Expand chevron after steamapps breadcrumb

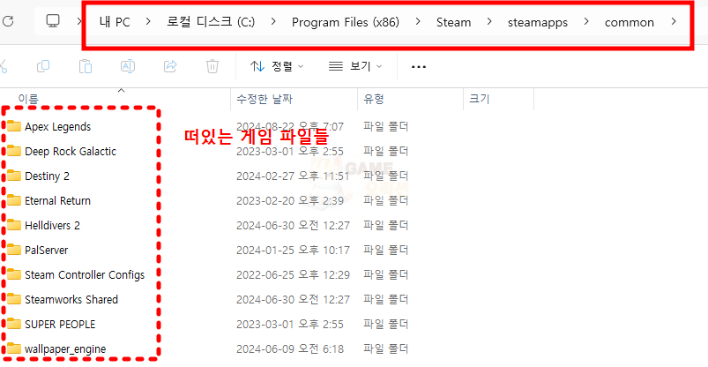coord(586,22)
